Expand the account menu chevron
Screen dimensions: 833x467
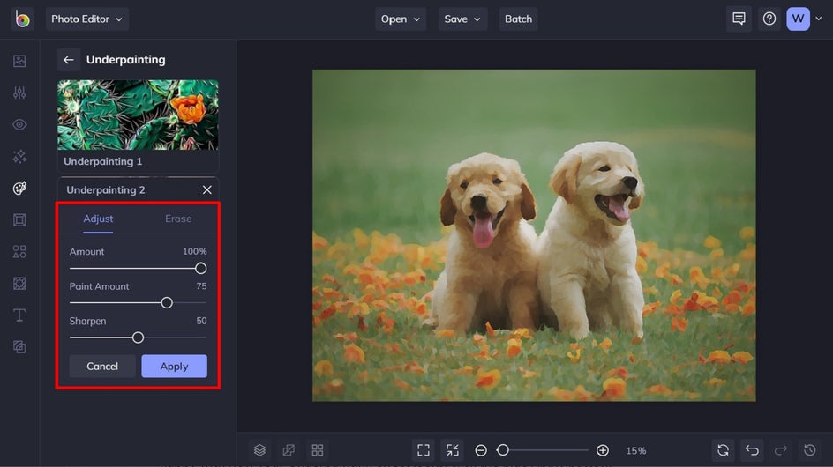pyautogui.click(x=819, y=19)
